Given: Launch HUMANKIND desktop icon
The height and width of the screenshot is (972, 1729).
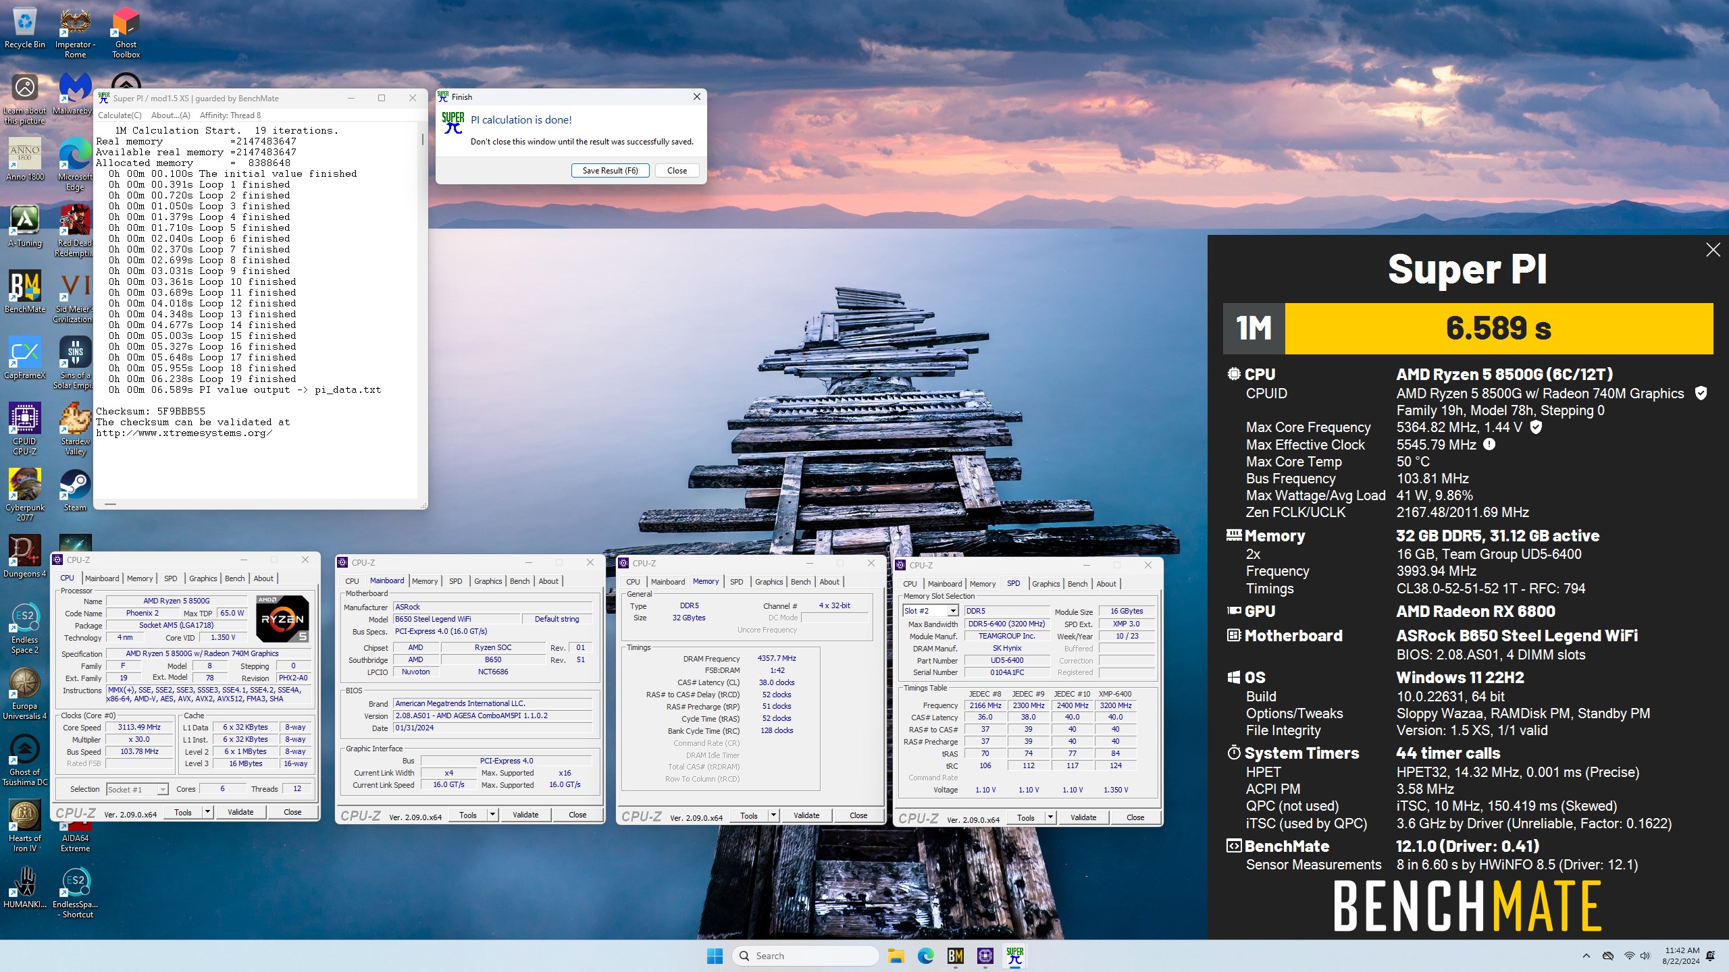Looking at the screenshot, I should [25, 887].
